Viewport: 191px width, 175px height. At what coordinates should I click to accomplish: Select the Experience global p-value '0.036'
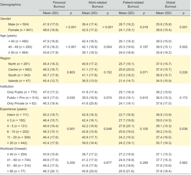coord(183,129)
